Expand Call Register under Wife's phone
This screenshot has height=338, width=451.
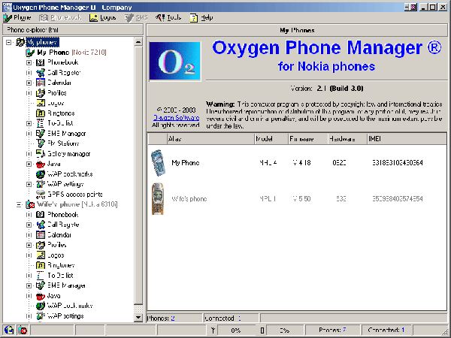(29, 225)
